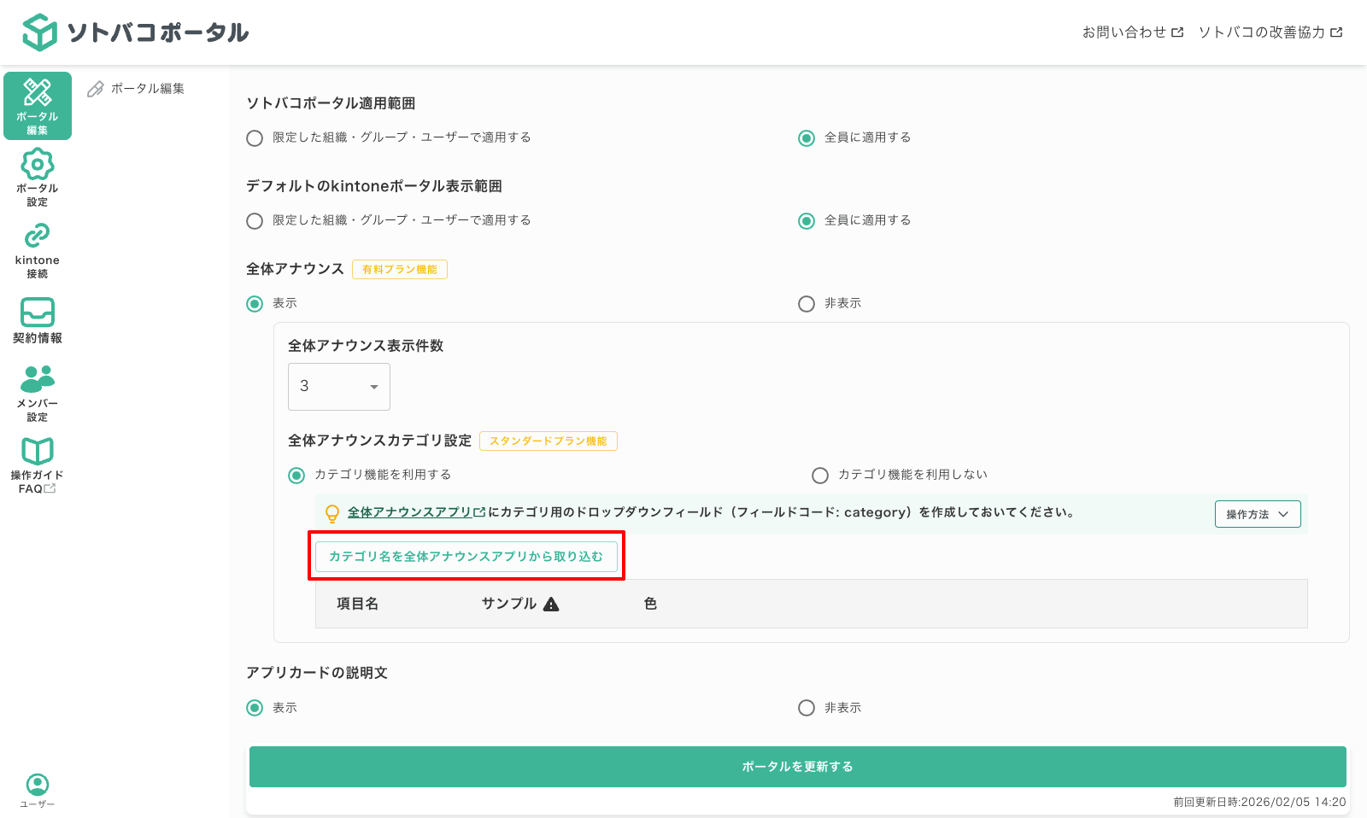Open the 全体アナウンスアプリ link
Image resolution: width=1367 pixels, height=818 pixels.
click(410, 513)
